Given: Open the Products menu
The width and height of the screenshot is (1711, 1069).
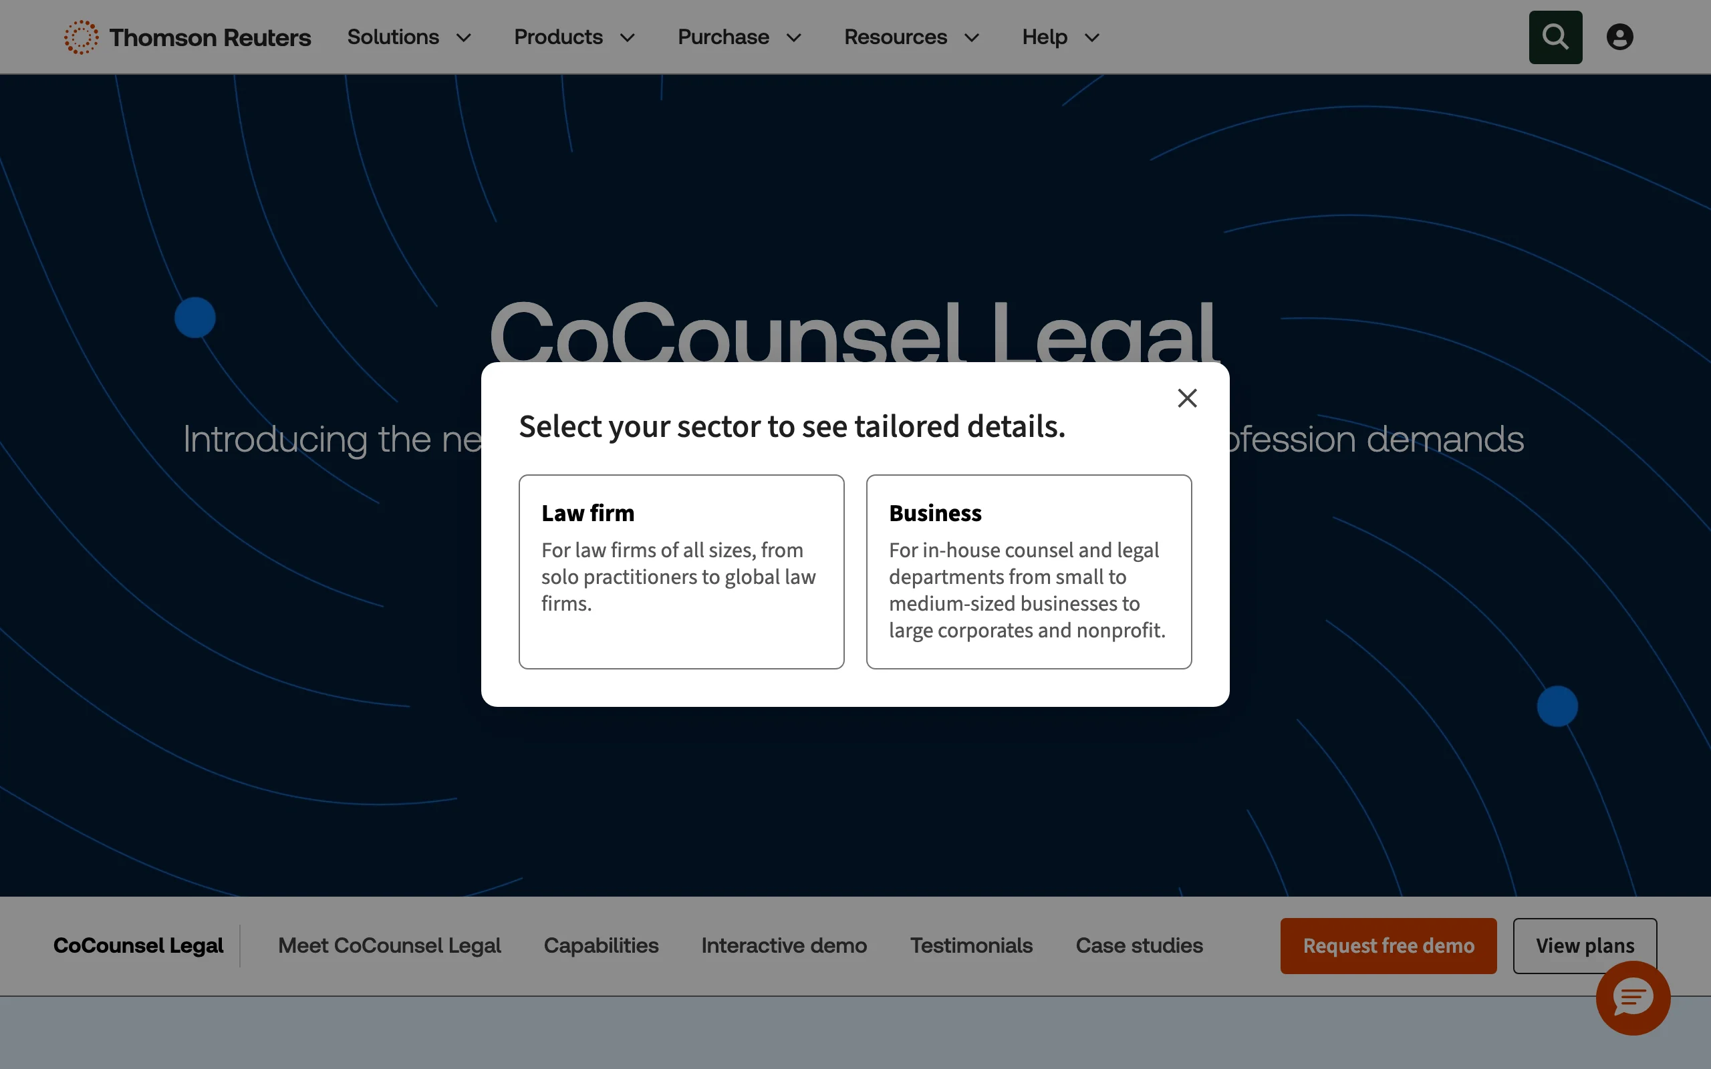Looking at the screenshot, I should (x=559, y=37).
